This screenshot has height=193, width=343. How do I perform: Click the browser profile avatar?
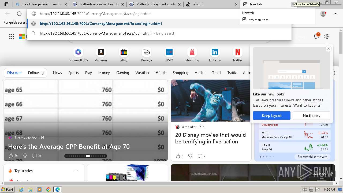(323, 14)
